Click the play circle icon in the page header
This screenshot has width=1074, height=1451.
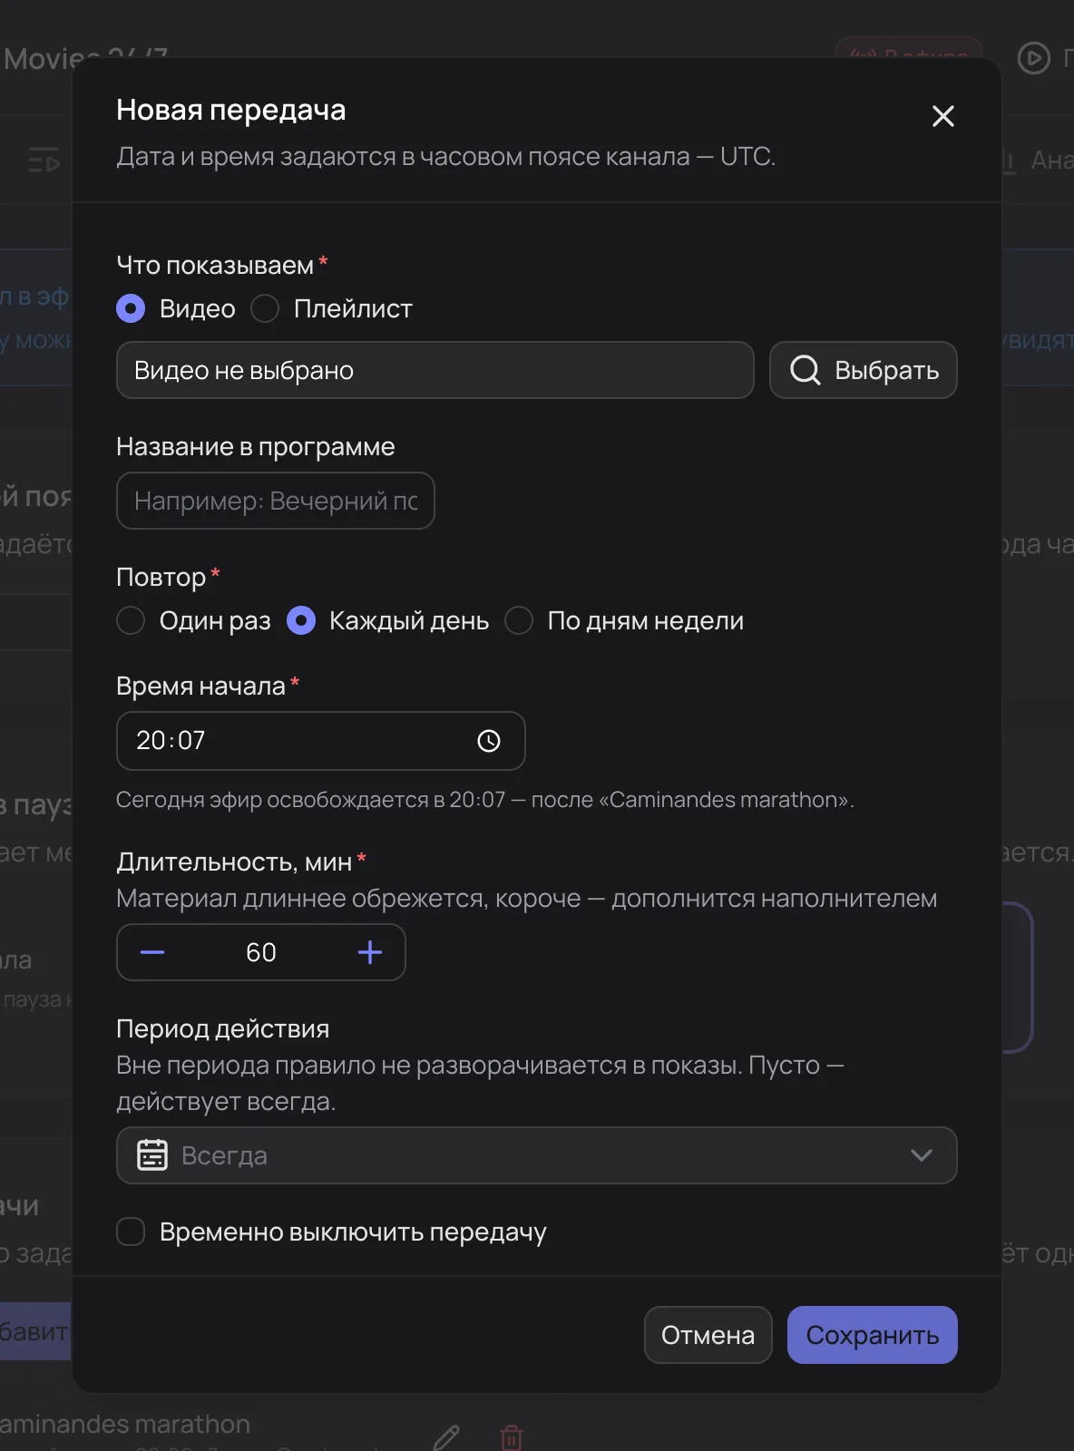pyautogui.click(x=1034, y=58)
